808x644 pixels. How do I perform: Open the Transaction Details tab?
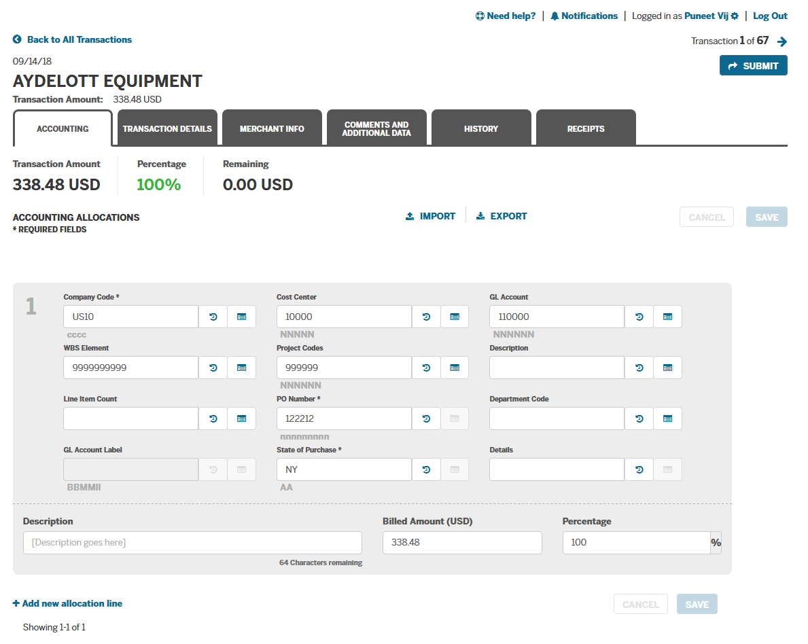click(x=167, y=128)
